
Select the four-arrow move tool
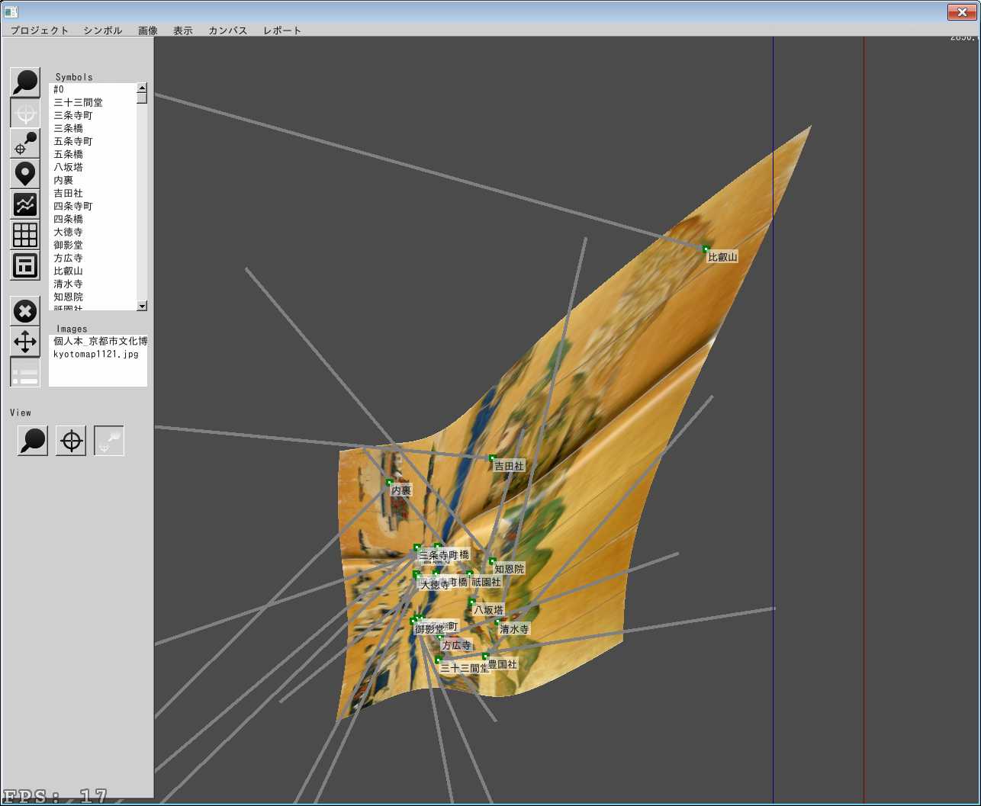25,342
